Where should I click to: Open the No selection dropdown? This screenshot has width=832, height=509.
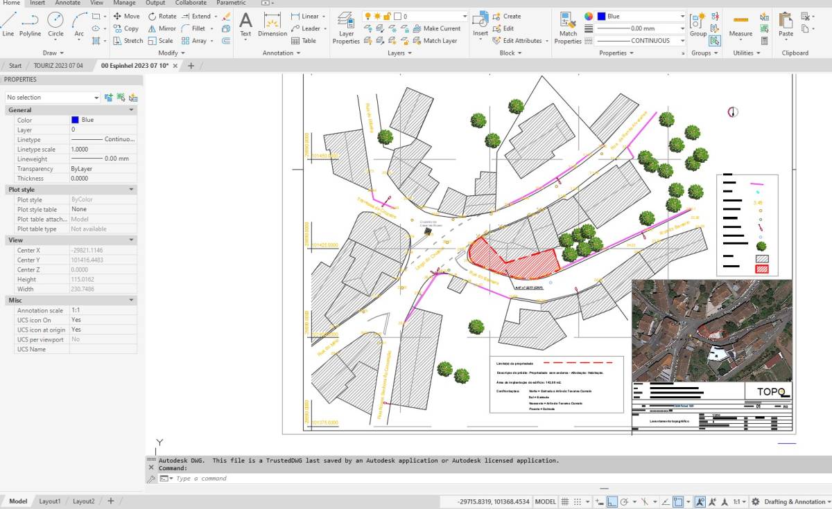click(x=53, y=98)
